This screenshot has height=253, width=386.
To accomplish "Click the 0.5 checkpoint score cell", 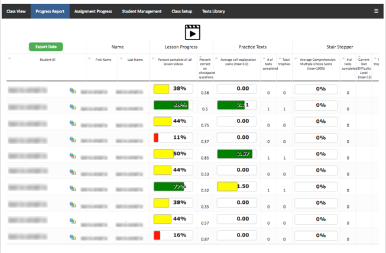I will tap(205, 109).
